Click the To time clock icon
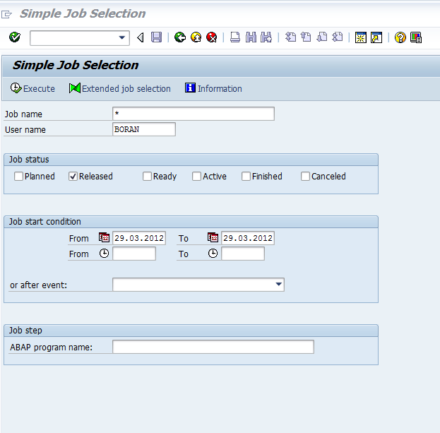Image resolution: width=440 pixels, height=433 pixels. pyautogui.click(x=213, y=254)
